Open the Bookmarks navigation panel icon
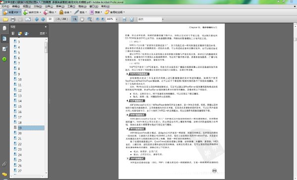Viewport: 297px width, 180px height. coord(4,39)
